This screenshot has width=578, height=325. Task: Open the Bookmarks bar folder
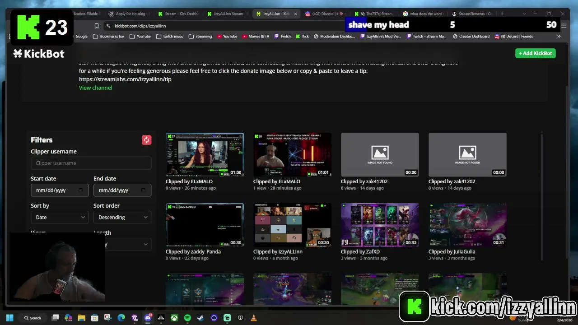(x=108, y=37)
